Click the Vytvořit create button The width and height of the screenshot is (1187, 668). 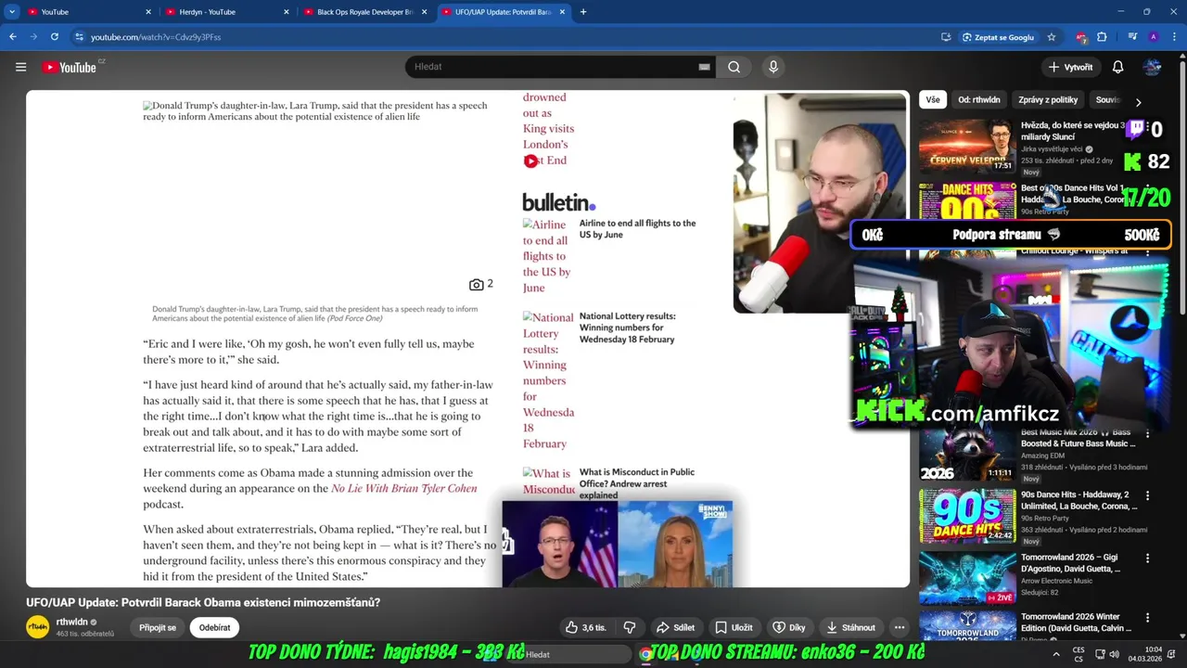tap(1070, 67)
